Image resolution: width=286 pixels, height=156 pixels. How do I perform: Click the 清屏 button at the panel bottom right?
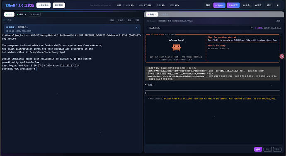pos(277,149)
